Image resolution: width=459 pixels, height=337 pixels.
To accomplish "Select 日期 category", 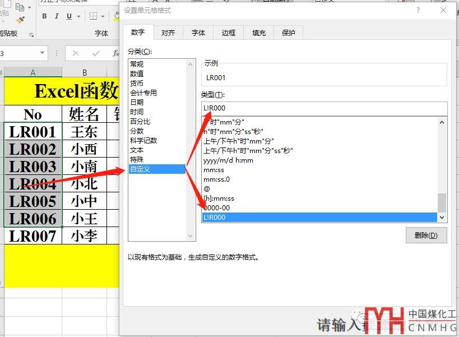I will click(157, 102).
